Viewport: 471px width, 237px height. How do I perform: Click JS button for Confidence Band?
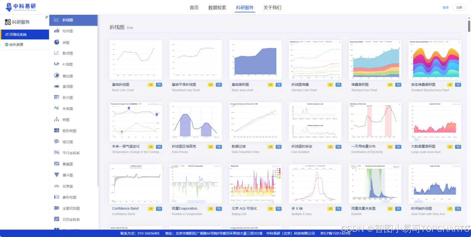coord(151,209)
